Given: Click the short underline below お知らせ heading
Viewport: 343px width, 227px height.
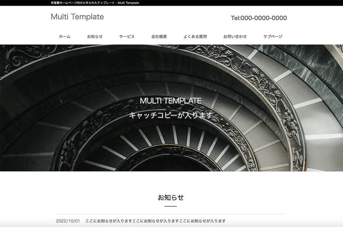Looking at the screenshot, I should coord(171,206).
